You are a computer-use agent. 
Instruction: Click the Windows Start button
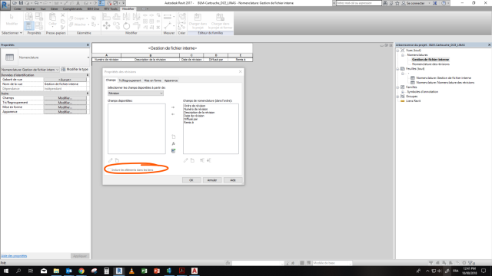(6, 271)
